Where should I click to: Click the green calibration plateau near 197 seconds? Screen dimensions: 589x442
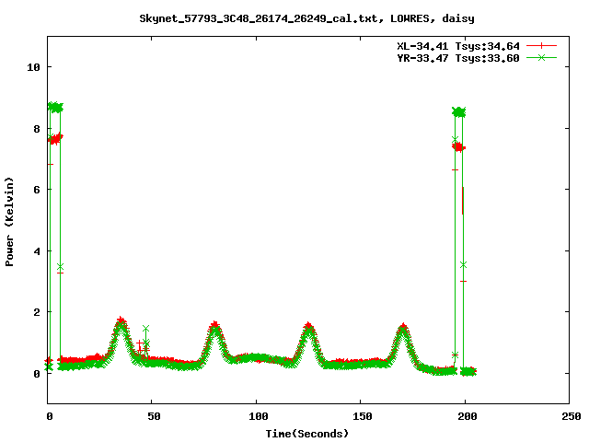(459, 112)
